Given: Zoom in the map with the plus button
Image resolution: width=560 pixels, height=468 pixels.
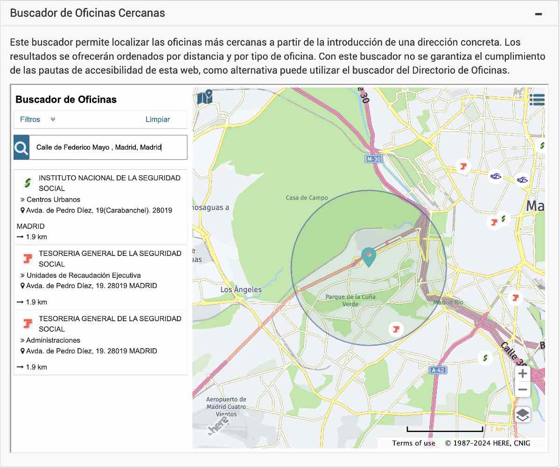Looking at the screenshot, I should click(x=523, y=374).
